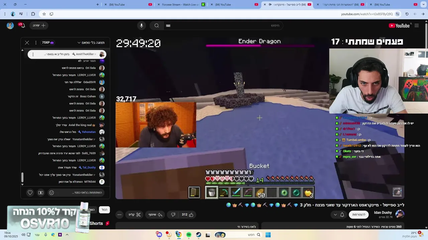
Task: Toggle channel notification bell for Idan Dushy
Action: click(x=342, y=215)
